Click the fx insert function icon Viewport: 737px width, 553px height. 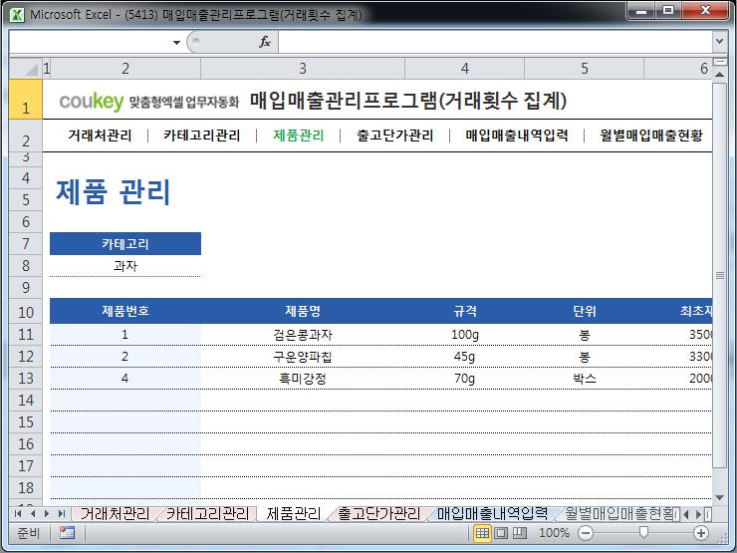click(265, 42)
